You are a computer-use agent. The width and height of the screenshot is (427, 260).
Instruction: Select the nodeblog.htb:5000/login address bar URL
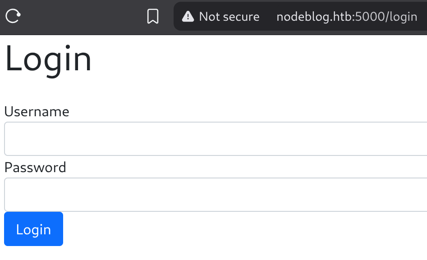point(347,17)
